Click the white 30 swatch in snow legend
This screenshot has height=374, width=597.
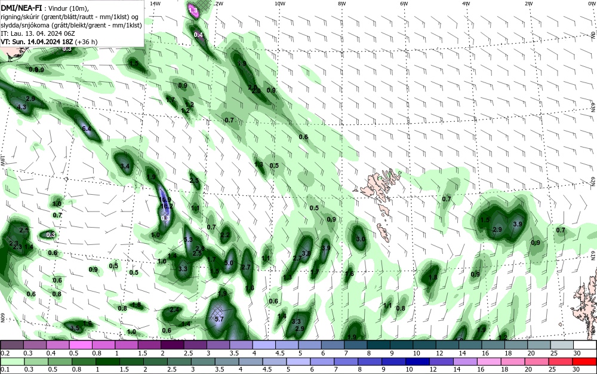pos(585,345)
